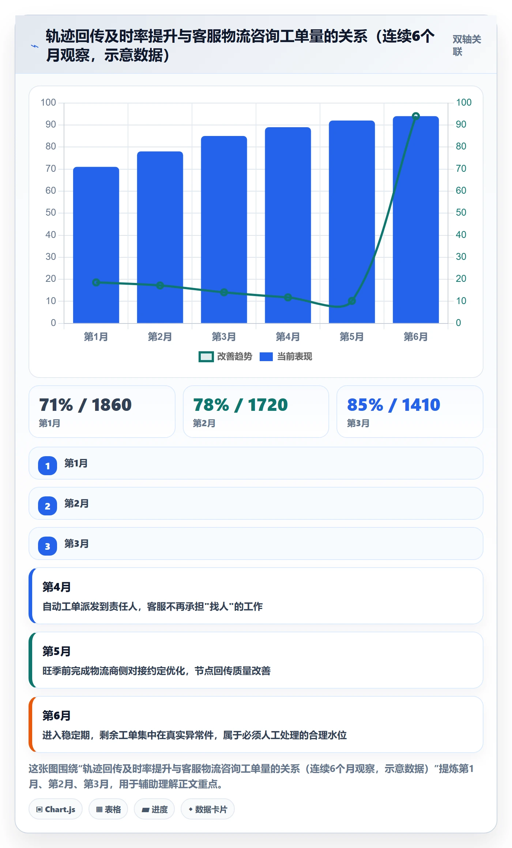Click the 双轴关联 label in the header
Viewport: 512px width, 848px height.
point(467,45)
